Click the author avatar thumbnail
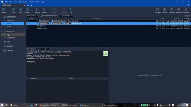Screen dimensions: 191x107 [106, 53]
